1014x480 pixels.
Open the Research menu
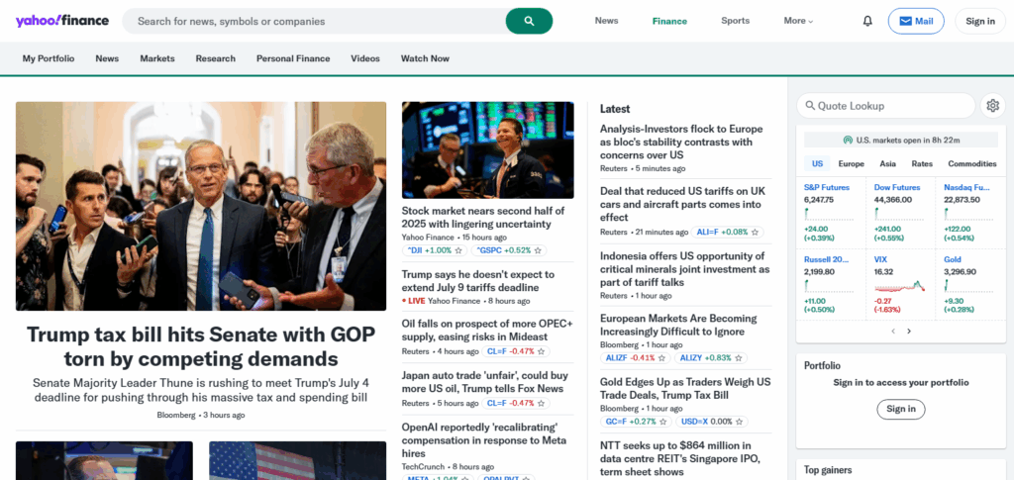point(215,58)
